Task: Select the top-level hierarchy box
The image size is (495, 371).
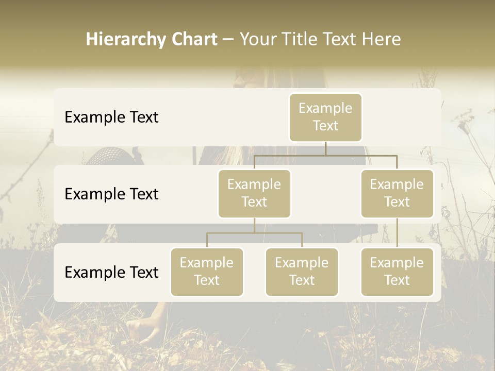Action: pos(325,117)
